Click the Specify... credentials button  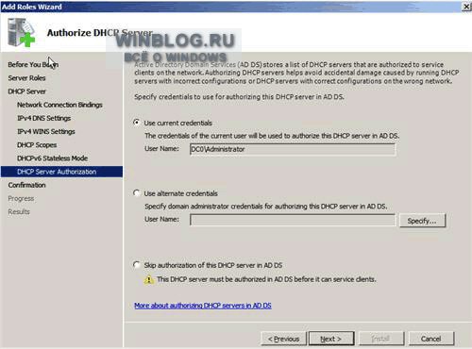point(422,221)
